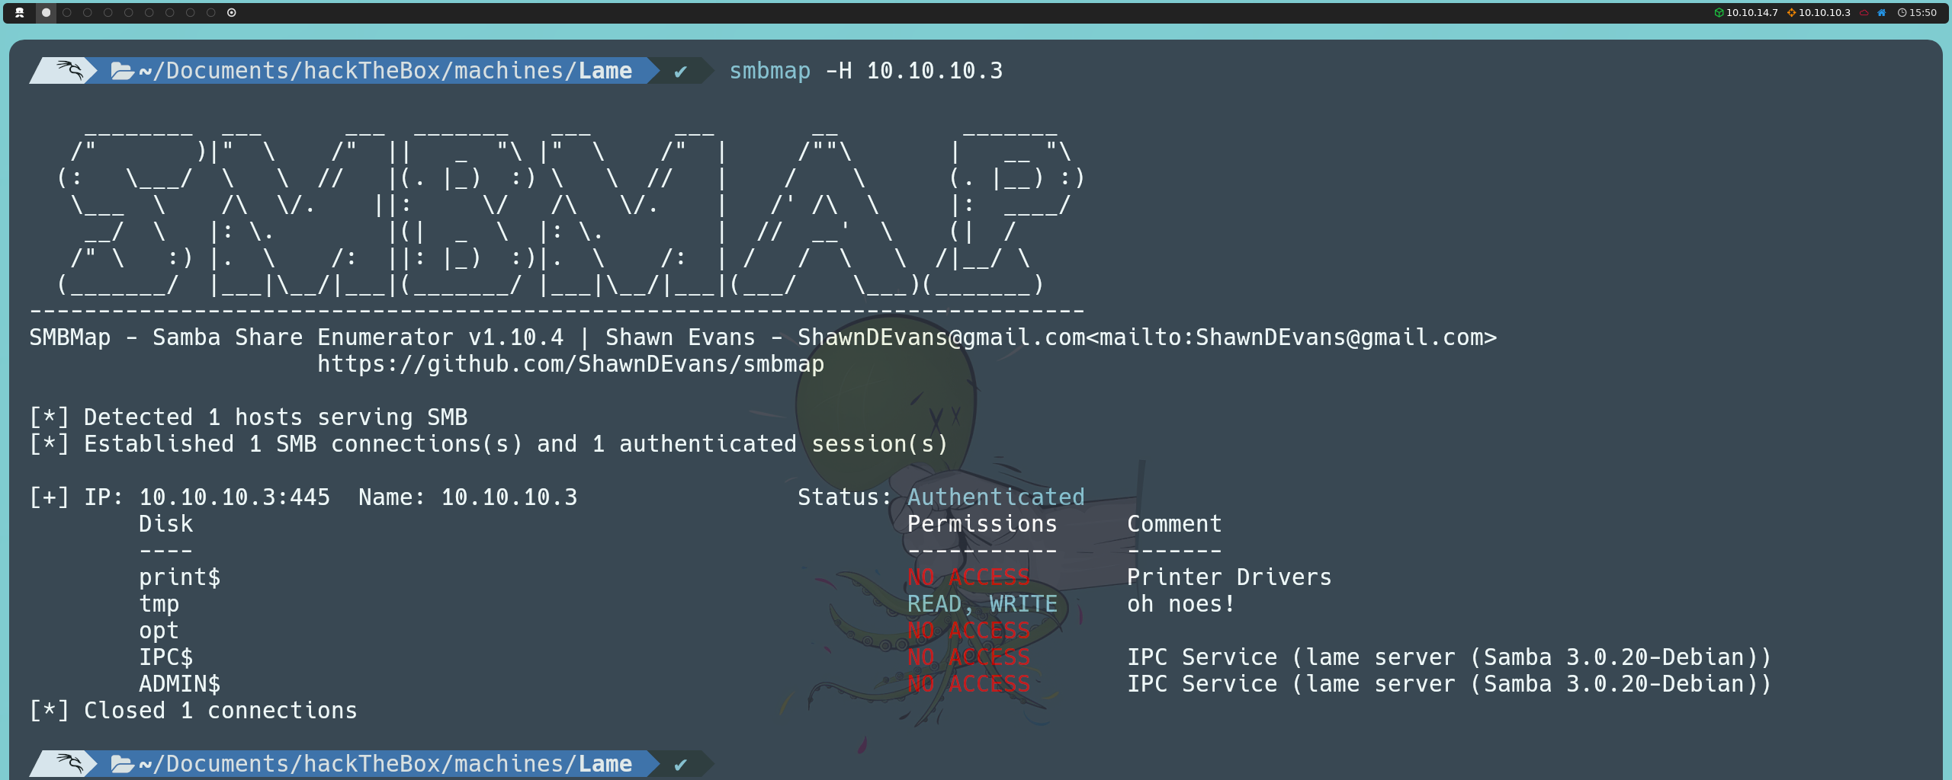The image size is (1952, 780).
Task: Click the Kali dragon logo in empty prompt
Action: pos(69,763)
